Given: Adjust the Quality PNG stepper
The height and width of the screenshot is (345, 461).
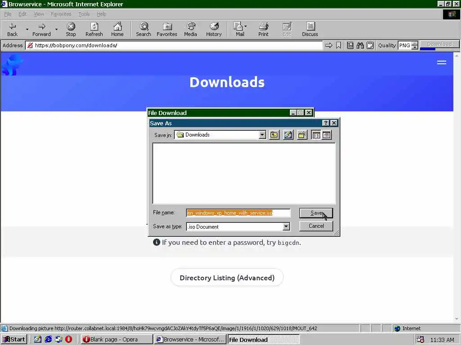Looking at the screenshot, I should 415,45.
